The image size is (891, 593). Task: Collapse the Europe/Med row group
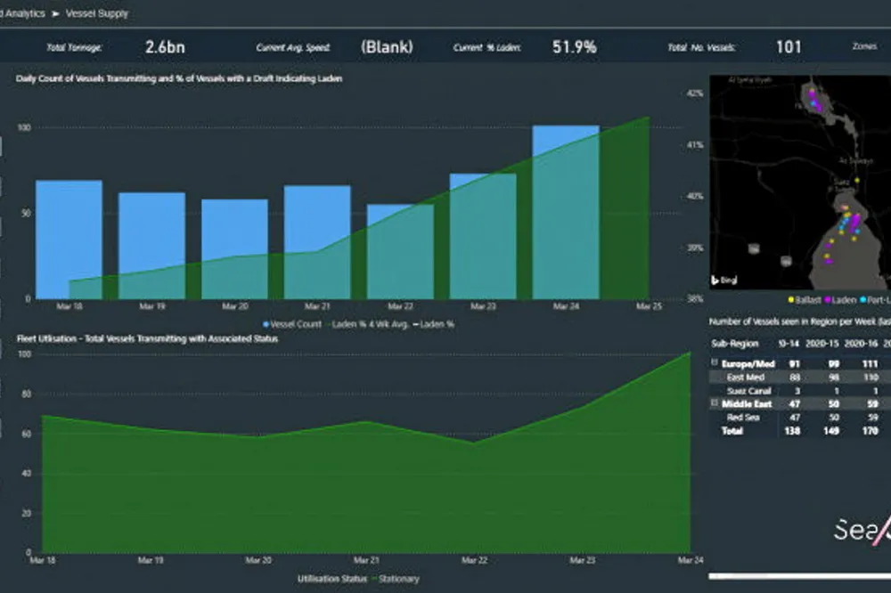714,363
